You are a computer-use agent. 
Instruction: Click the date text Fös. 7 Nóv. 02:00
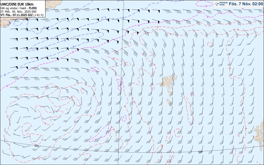click(246, 4)
